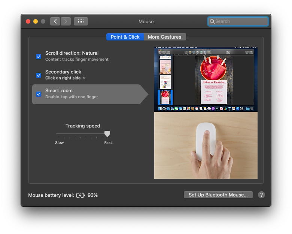The image size is (292, 234).
Task: Toggle the Smart zoom checkbox
Action: [39, 94]
